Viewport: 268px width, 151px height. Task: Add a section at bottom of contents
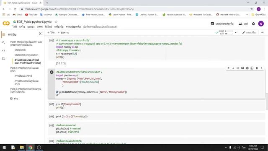pos(14,99)
